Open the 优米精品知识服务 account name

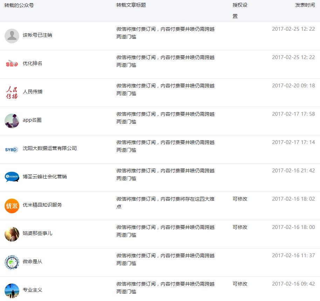(x=42, y=205)
